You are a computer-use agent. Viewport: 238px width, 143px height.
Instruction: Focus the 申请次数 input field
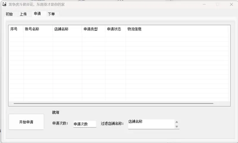point(84,124)
